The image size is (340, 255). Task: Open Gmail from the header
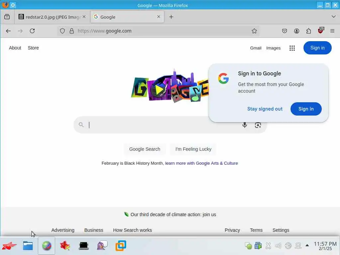coord(256,48)
